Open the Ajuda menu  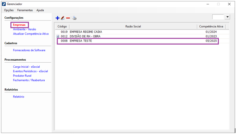(40, 10)
